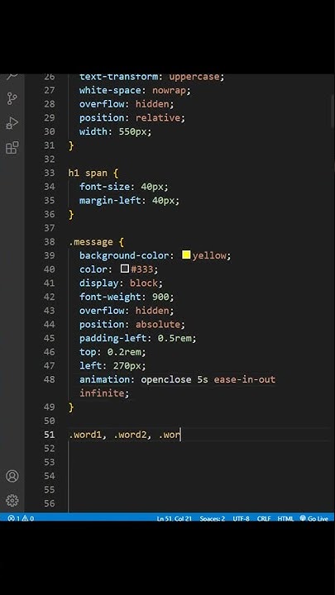335x595 pixels.
Task: Click '.word1' selector on line 51
Action: [x=85, y=435]
